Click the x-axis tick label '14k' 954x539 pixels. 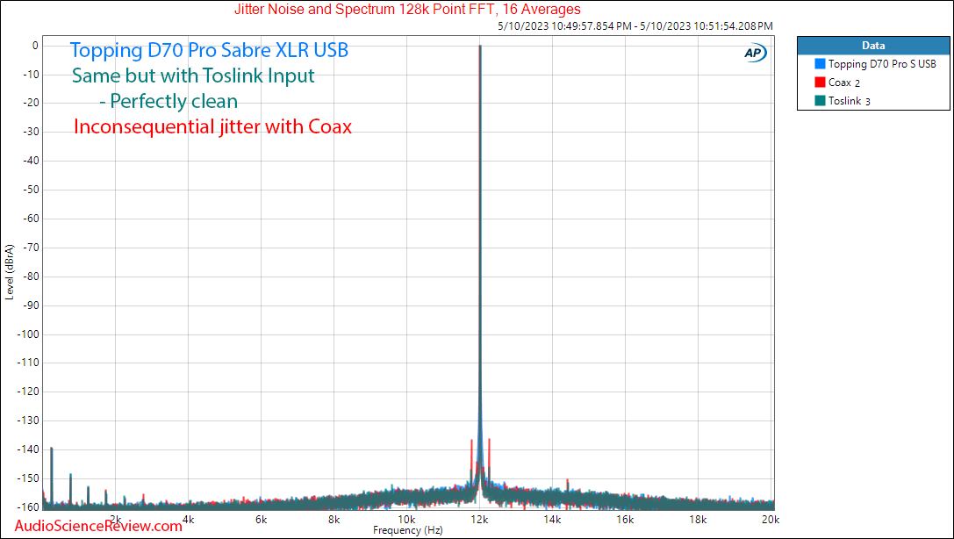point(552,520)
